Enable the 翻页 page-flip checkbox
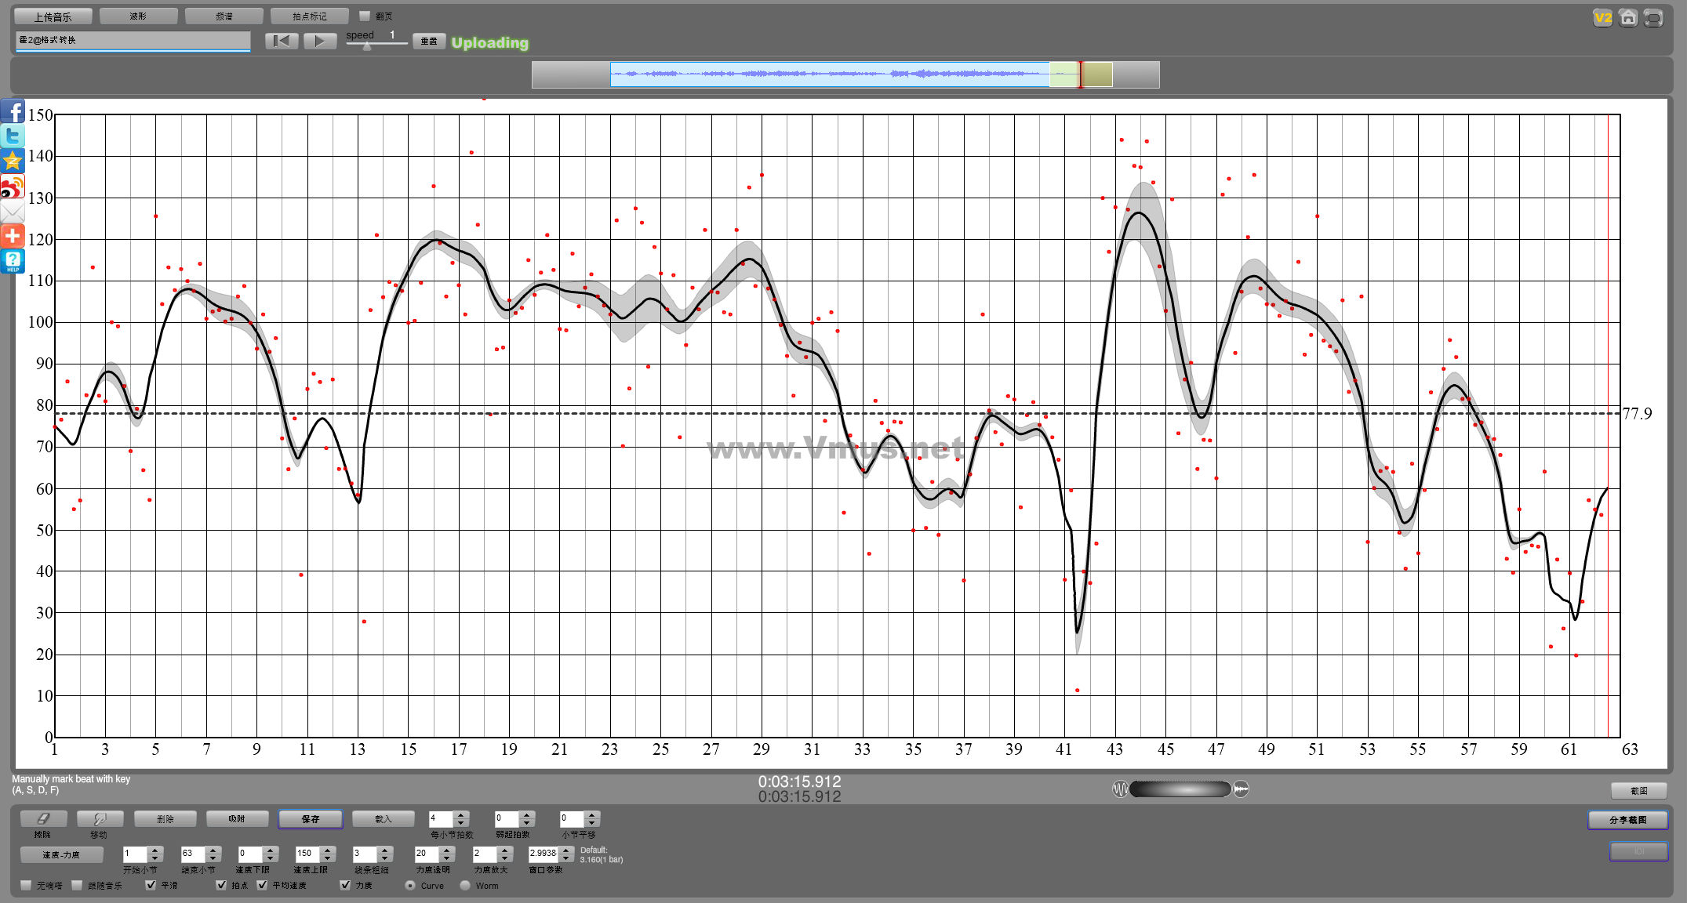1687x903 pixels. coord(364,16)
